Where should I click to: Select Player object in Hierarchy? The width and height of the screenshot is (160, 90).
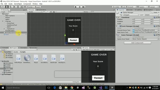[8, 17]
